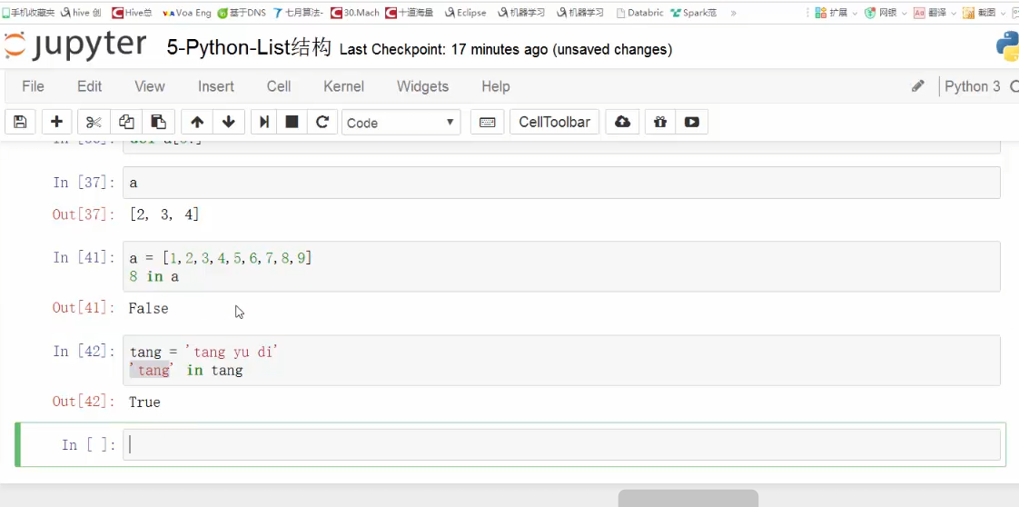Cut selected cell with scissors icon

pos(93,122)
